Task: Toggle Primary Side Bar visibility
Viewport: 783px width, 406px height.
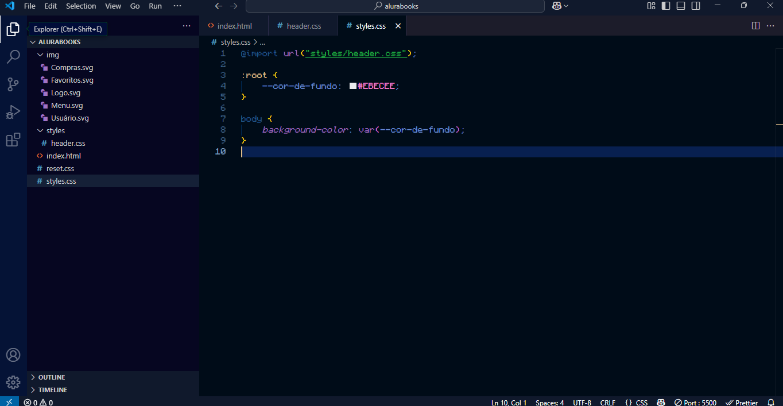Action: tap(666, 6)
